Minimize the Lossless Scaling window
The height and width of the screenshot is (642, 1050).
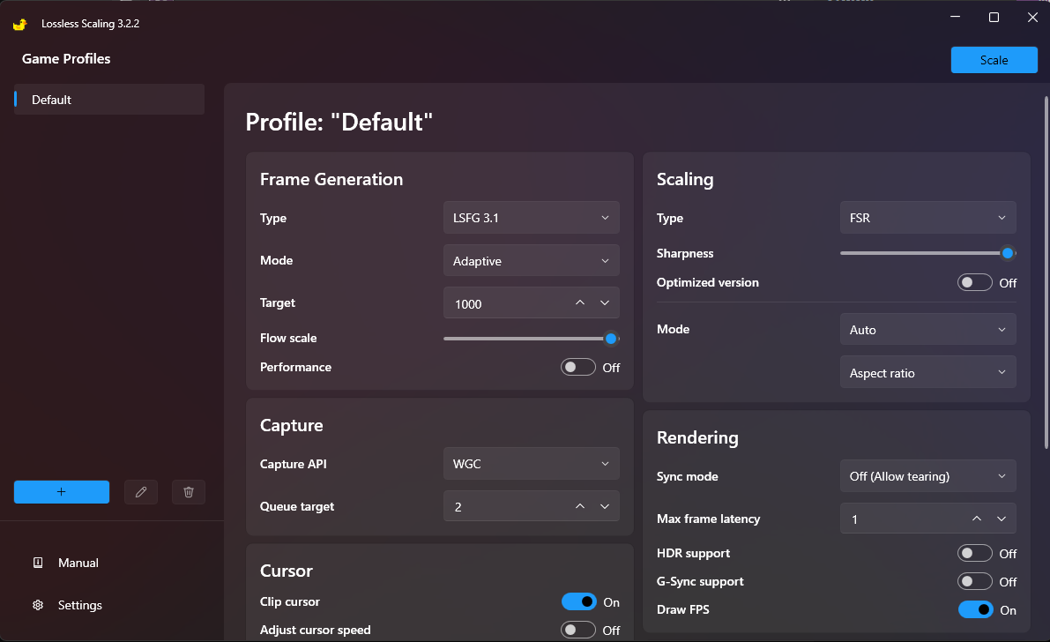956,18
